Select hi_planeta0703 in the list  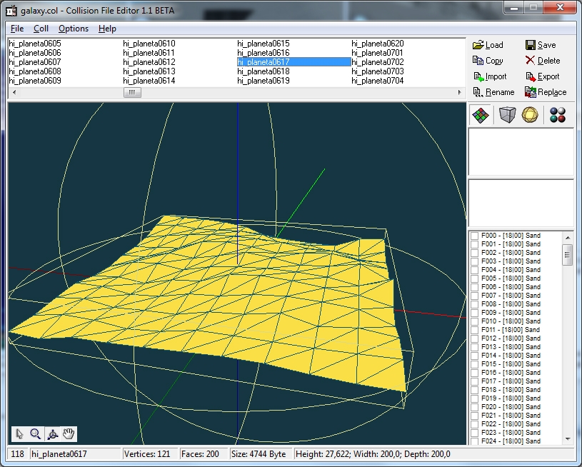[378, 71]
